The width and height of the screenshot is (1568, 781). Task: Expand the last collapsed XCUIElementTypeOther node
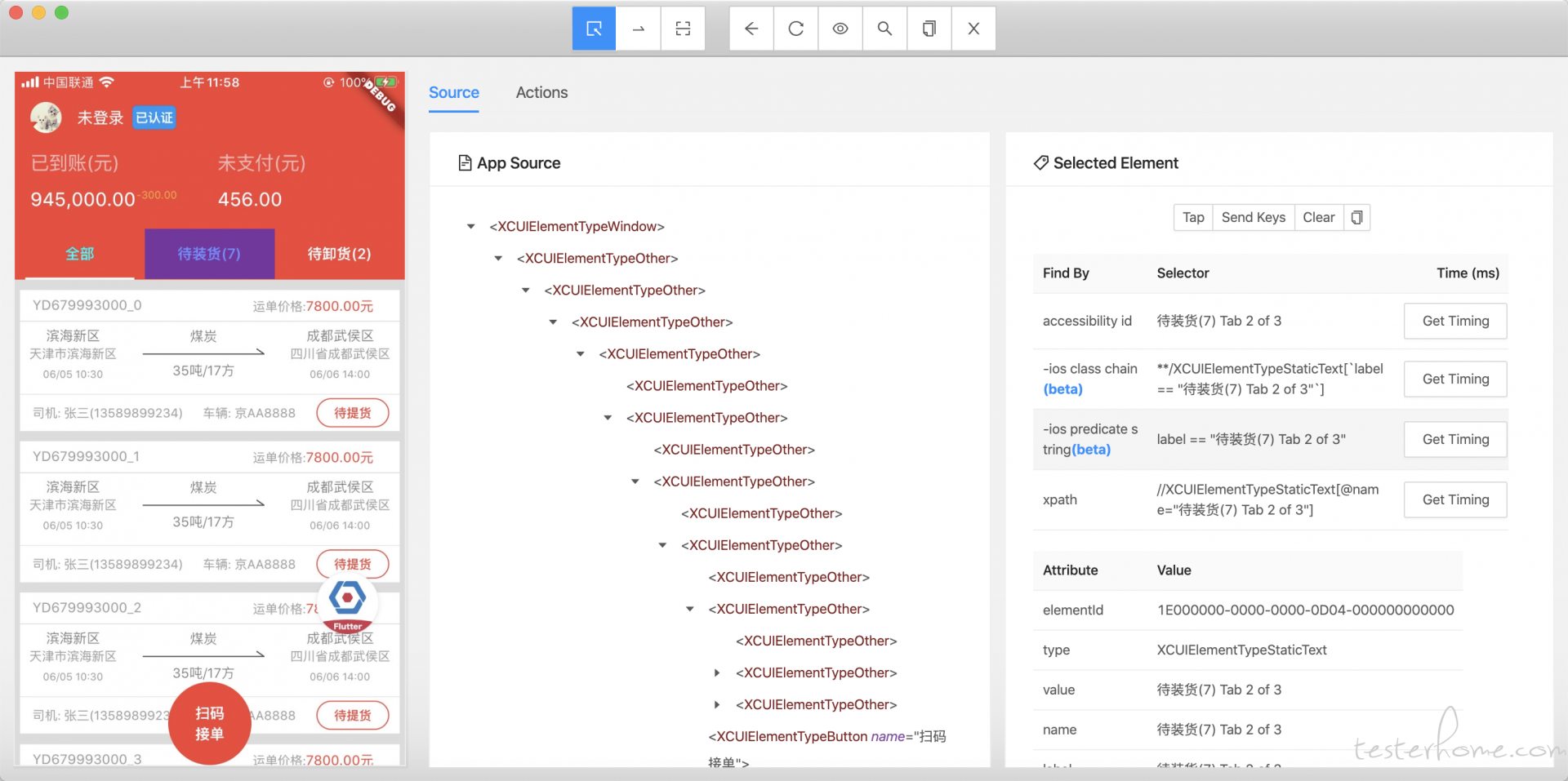(717, 704)
